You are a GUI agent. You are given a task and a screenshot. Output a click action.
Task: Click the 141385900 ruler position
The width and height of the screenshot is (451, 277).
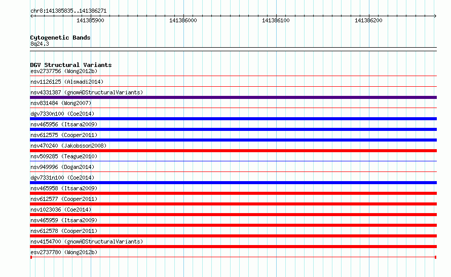(90, 20)
